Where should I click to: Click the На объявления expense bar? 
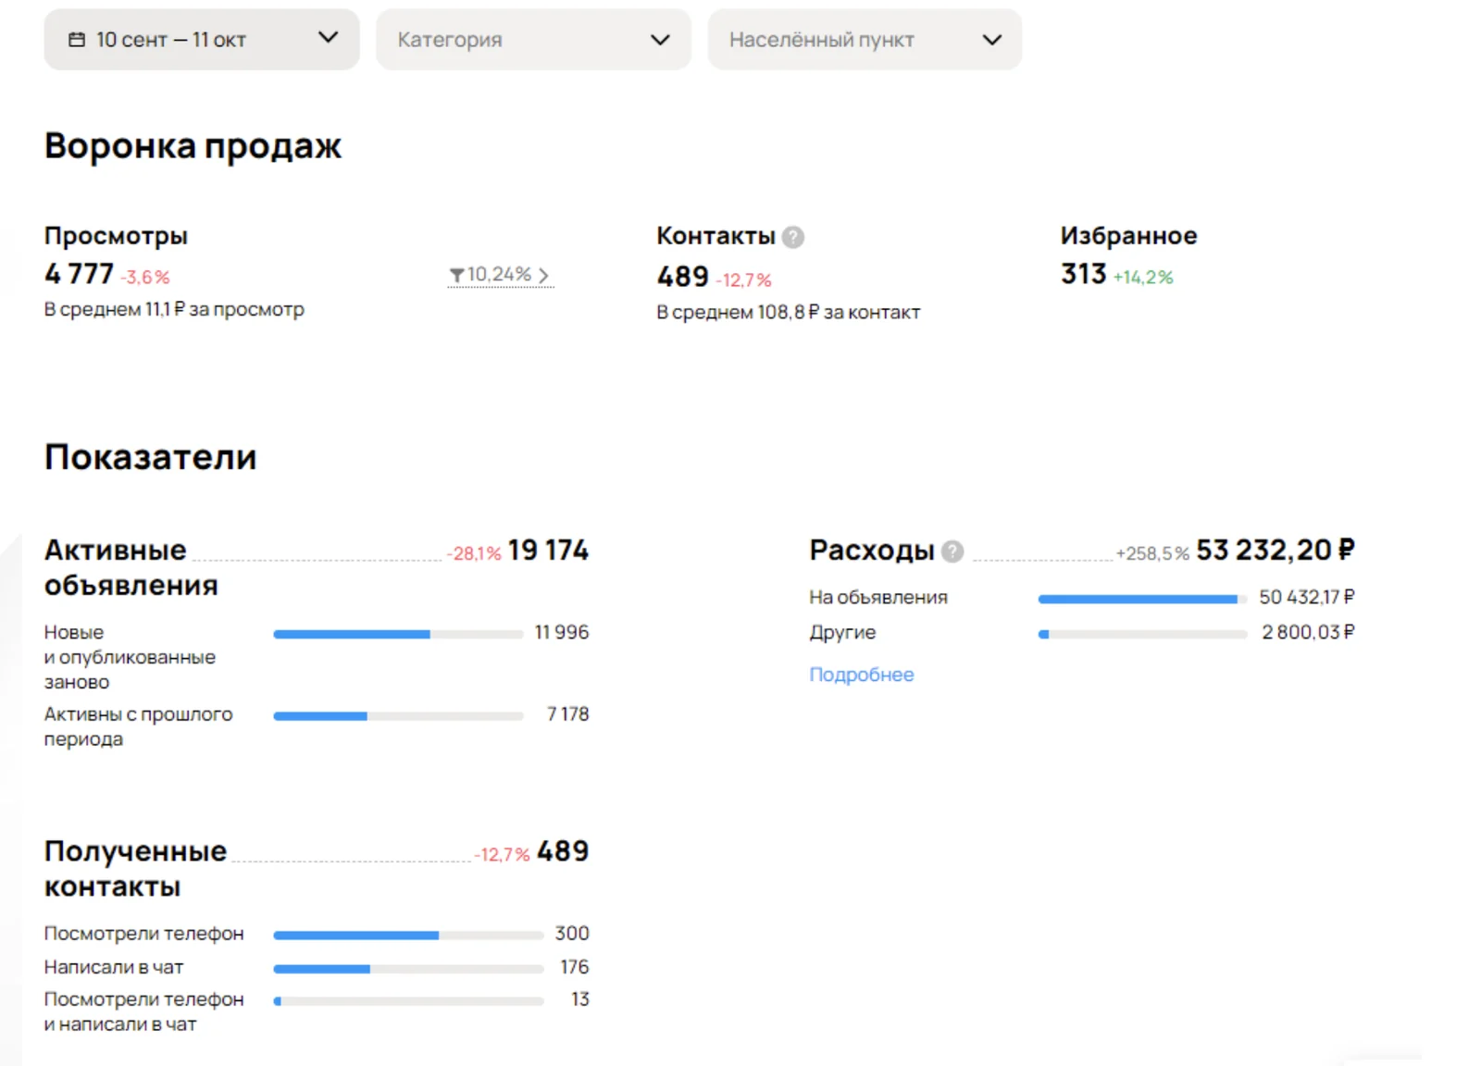[x=1142, y=599]
